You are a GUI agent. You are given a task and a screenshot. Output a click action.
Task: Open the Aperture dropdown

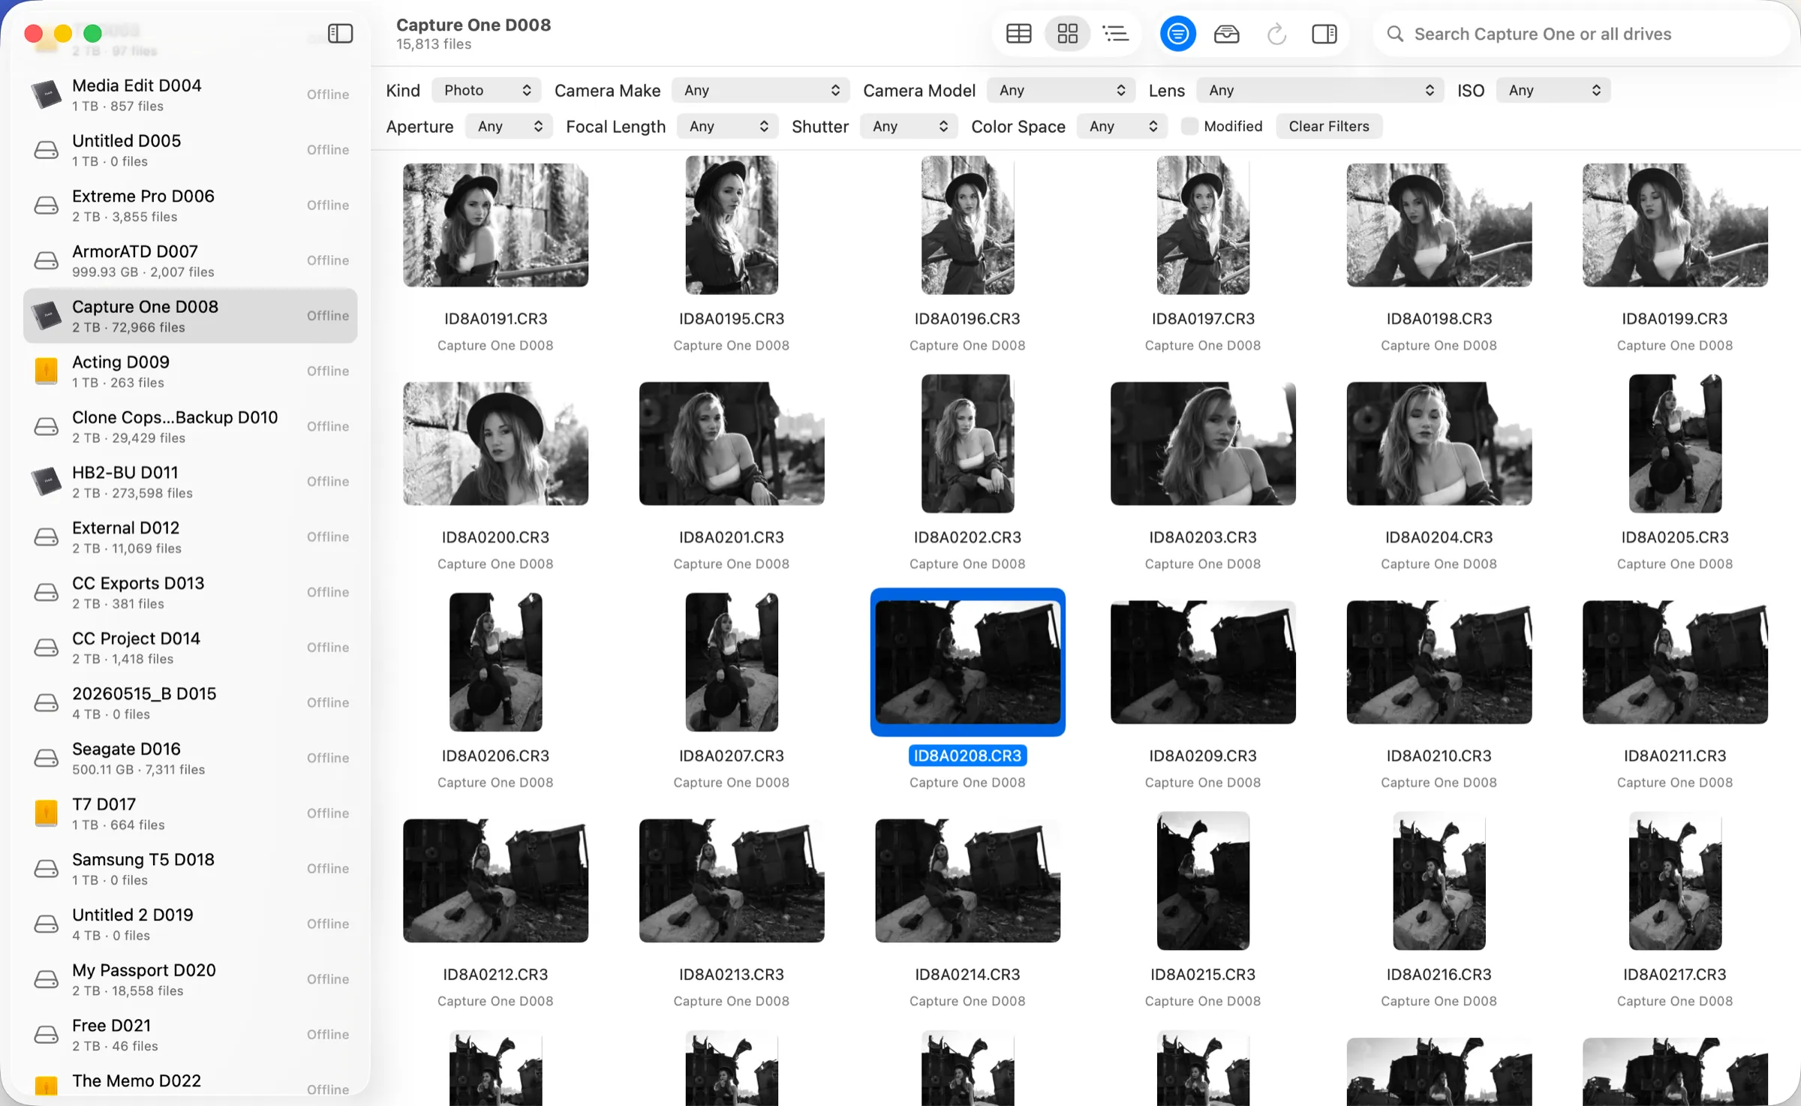pyautogui.click(x=510, y=126)
